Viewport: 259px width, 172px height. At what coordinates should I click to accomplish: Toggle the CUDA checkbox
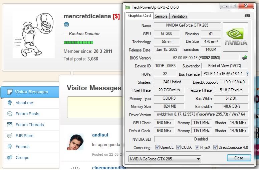pyautogui.click(x=178, y=147)
